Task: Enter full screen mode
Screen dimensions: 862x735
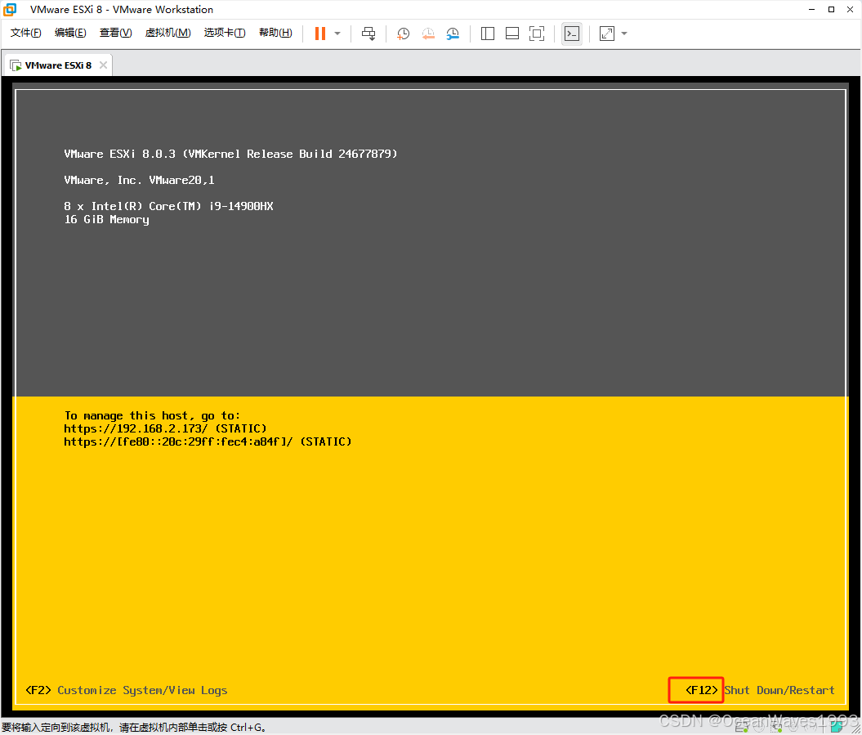Action: (x=537, y=34)
